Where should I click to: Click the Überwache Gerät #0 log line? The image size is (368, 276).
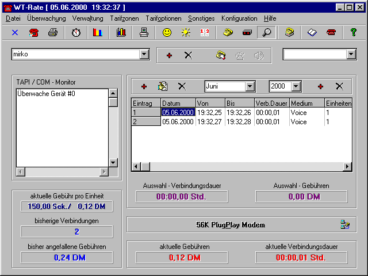(46, 94)
